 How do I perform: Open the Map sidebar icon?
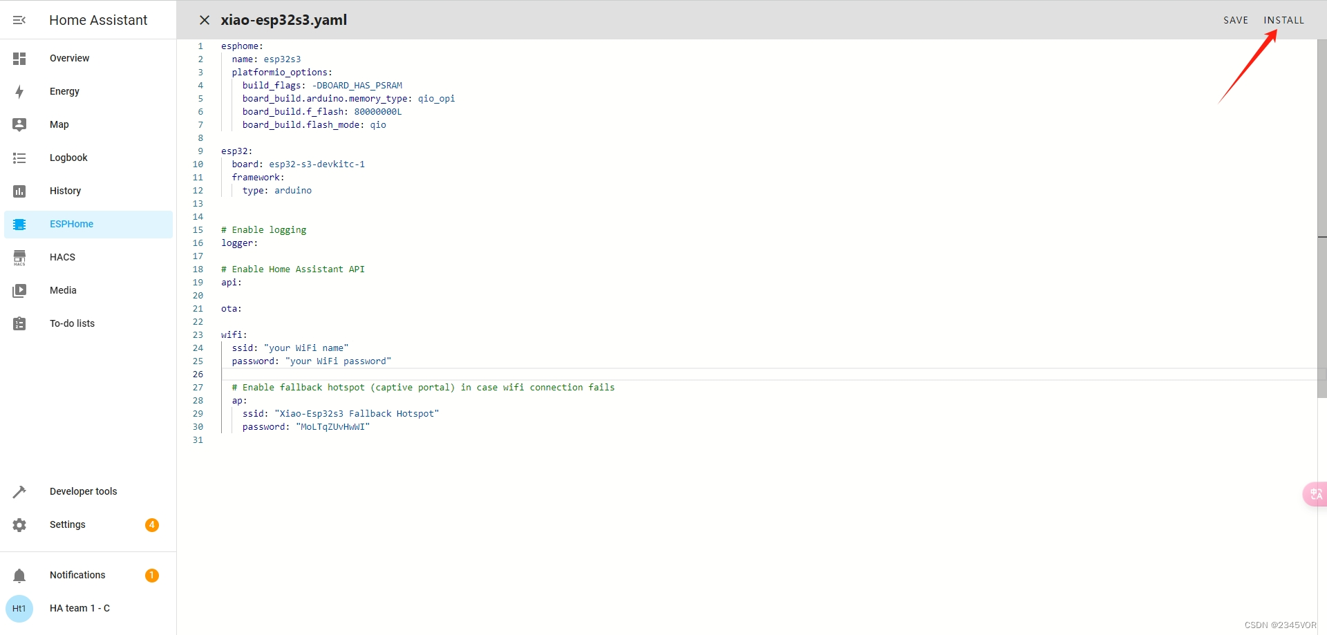point(19,125)
